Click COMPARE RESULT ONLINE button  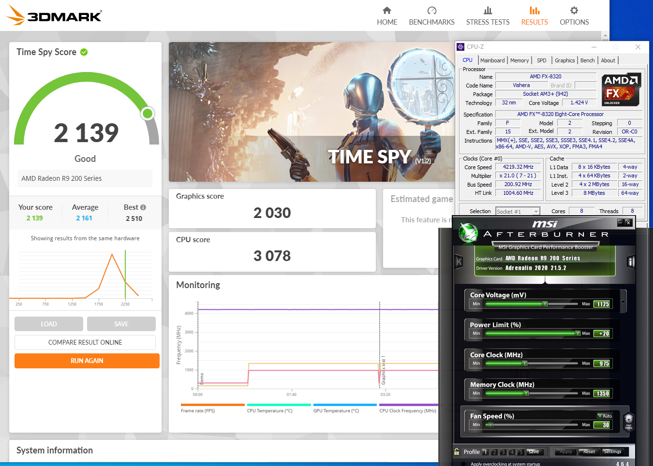pyautogui.click(x=85, y=342)
